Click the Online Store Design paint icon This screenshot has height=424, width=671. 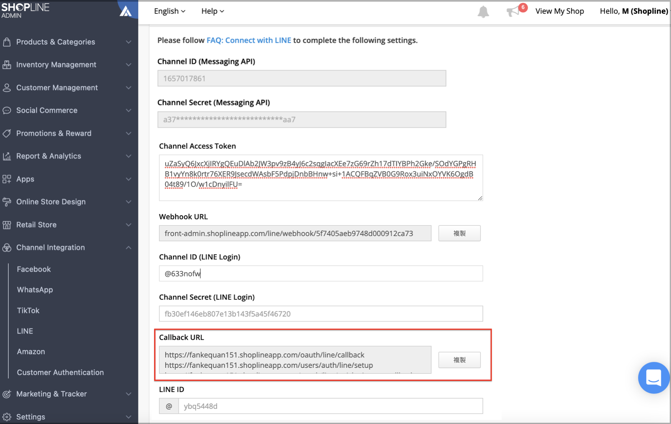(x=7, y=202)
